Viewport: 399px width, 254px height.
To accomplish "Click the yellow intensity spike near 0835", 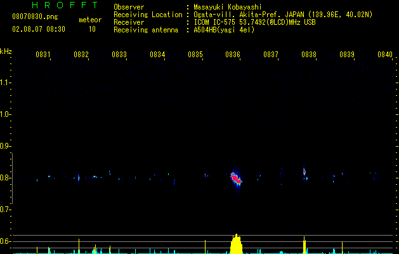I will pos(205,247).
